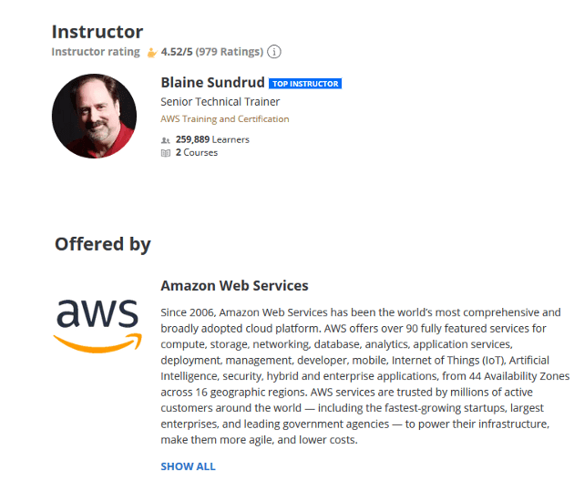
Task: Click the AWS logo
Action: 96,323
